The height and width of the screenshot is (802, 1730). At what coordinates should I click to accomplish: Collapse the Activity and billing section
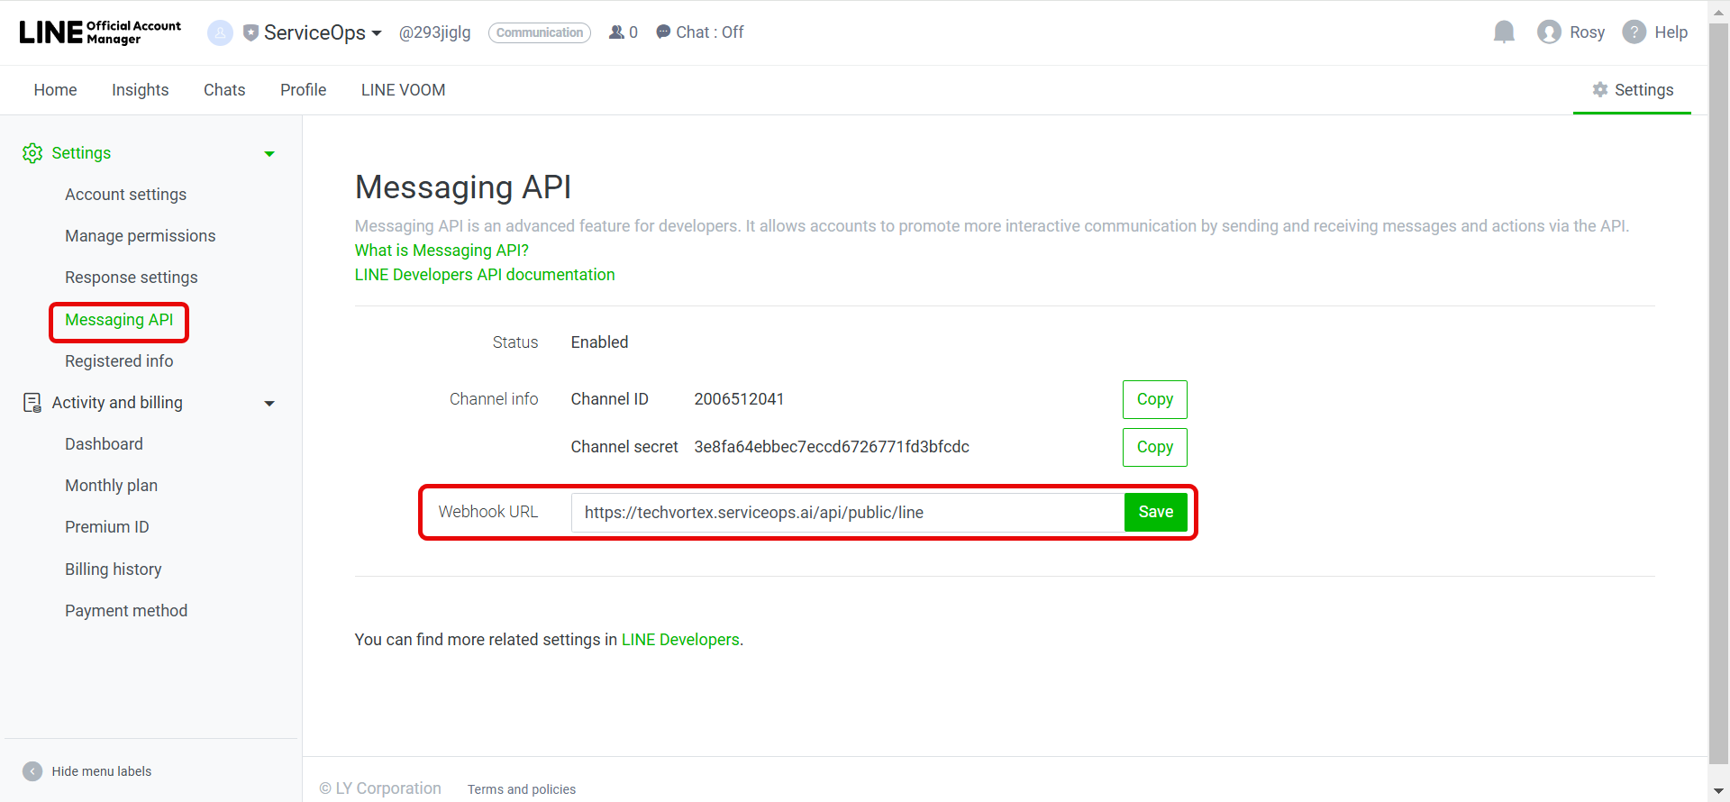(269, 404)
